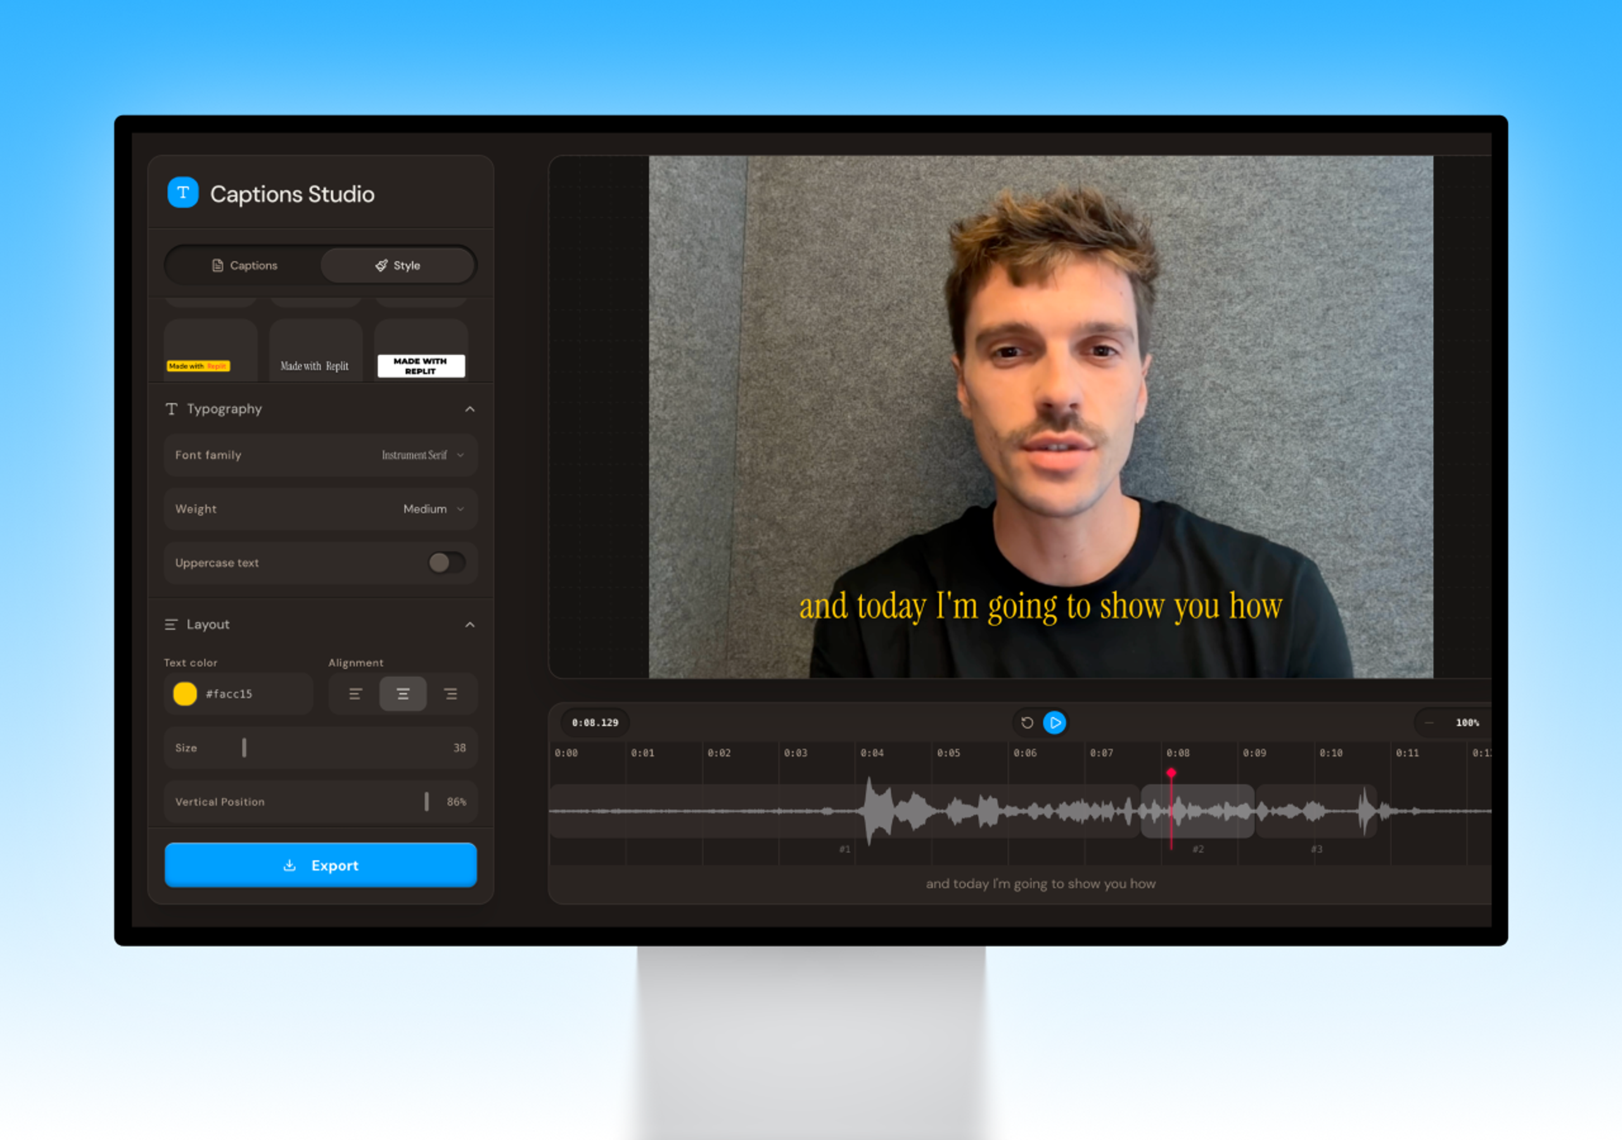The height and width of the screenshot is (1140, 1622).
Task: Open the Weight dropdown
Action: pos(321,509)
